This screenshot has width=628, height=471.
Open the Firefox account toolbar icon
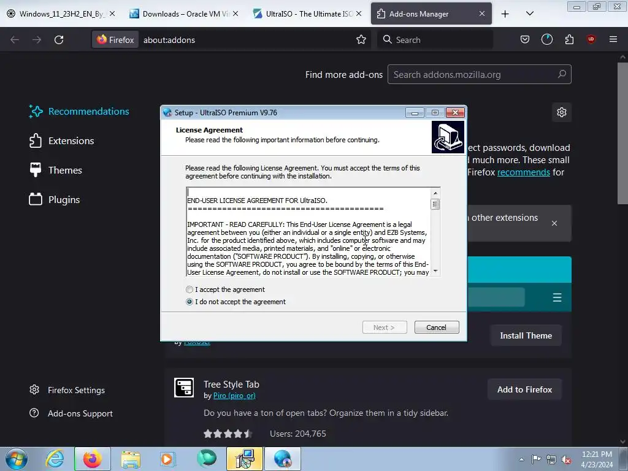click(x=546, y=39)
